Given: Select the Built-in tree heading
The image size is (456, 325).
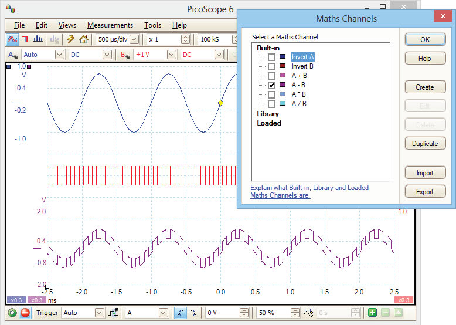Looking at the screenshot, I should click(268, 48).
